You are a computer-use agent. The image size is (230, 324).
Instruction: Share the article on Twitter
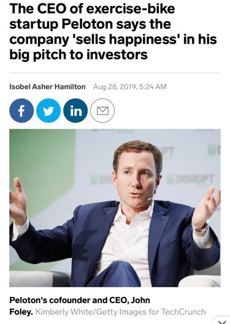point(48,110)
